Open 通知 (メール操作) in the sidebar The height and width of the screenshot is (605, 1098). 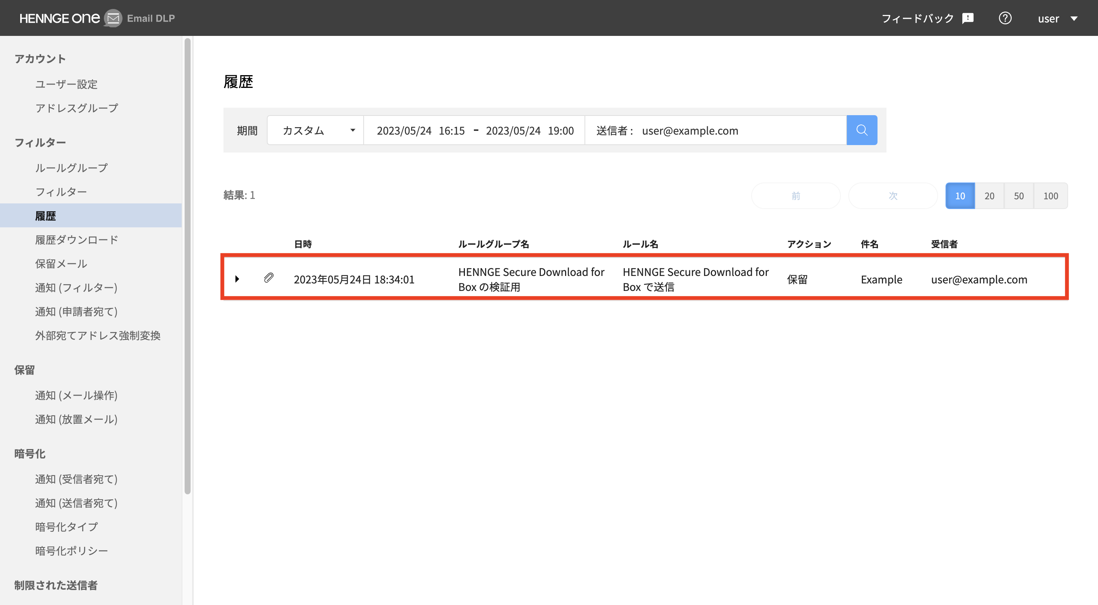point(76,395)
